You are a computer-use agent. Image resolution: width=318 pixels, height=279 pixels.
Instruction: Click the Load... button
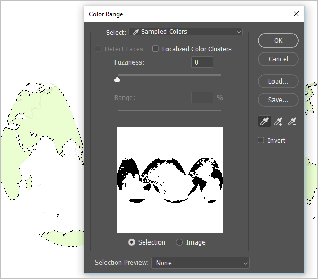coord(278,82)
